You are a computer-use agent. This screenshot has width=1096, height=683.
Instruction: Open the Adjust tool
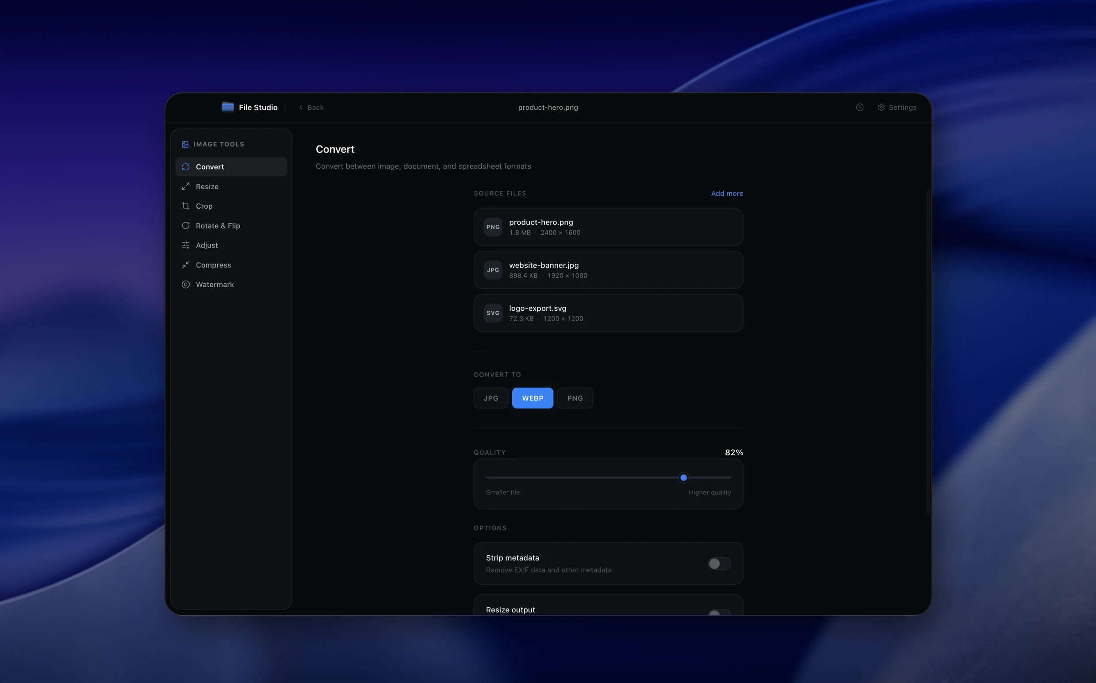point(231,245)
